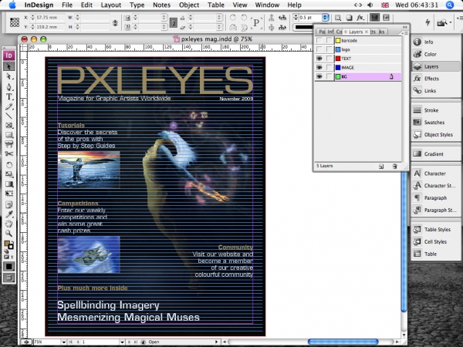Activate the Hand tool

[x=8, y=224]
